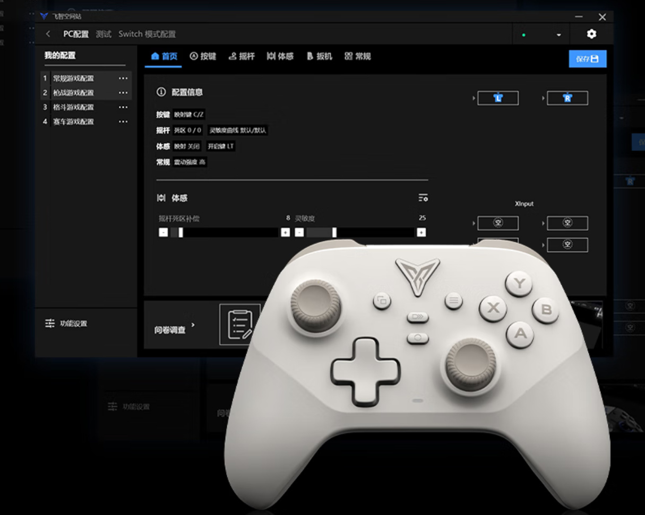The image size is (645, 515).
Task: Increase 摇杆死区补偿 with plus button
Action: 286,232
